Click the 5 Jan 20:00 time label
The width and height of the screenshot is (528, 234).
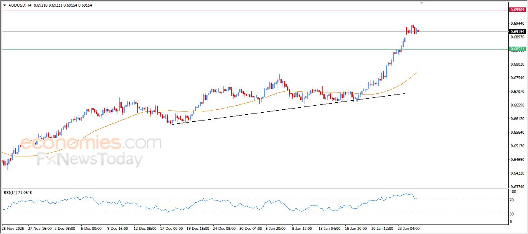point(275,228)
